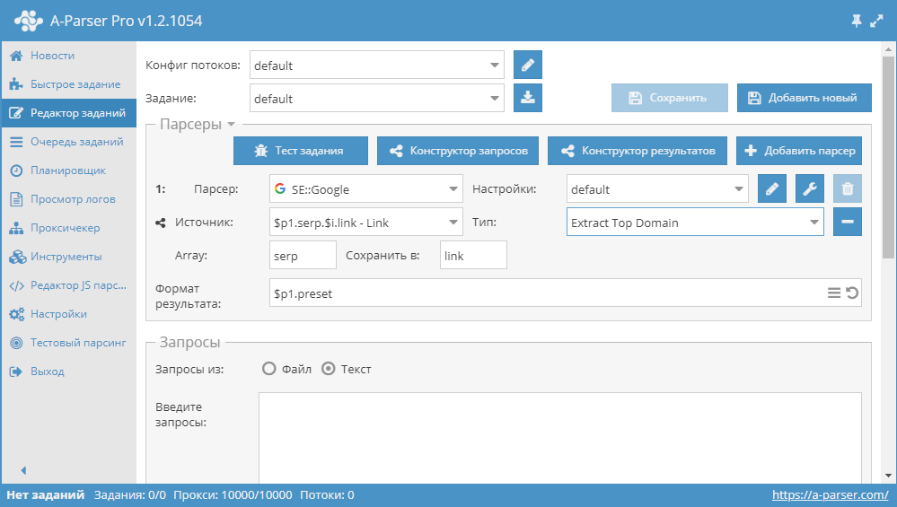This screenshot has width=897, height=507.
Task: Pin the window with pushpin icon
Action: tap(857, 22)
